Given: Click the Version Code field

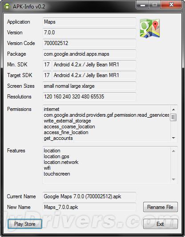Looking at the screenshot, I should pos(89,43).
